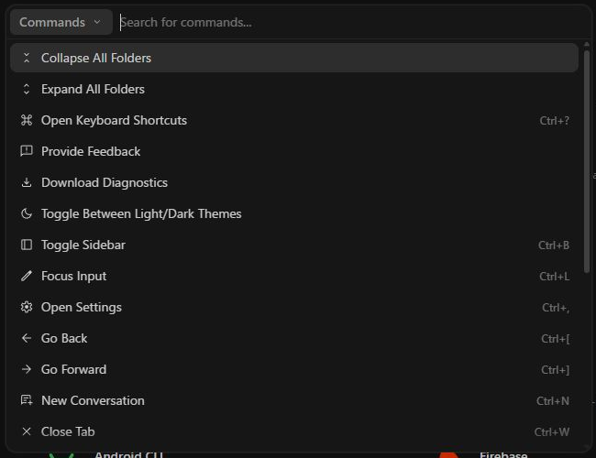Click the Expand All Folders arrows icon
The height and width of the screenshot is (458, 596).
pos(27,89)
